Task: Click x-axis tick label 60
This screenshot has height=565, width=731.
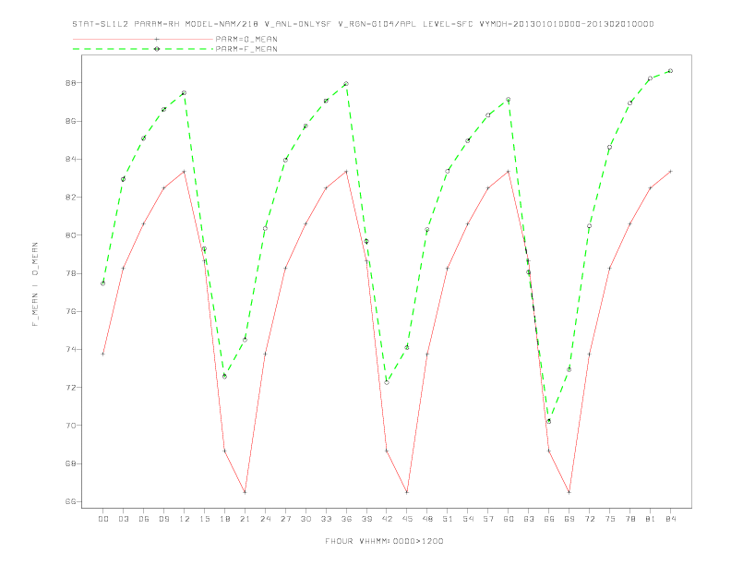Action: point(509,519)
